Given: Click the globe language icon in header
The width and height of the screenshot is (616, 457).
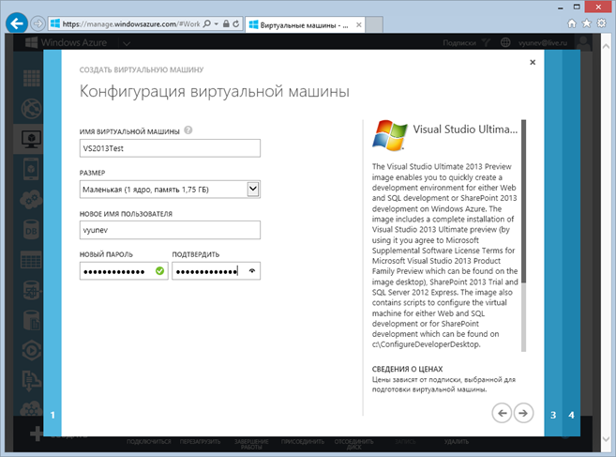Looking at the screenshot, I should pyautogui.click(x=505, y=42).
